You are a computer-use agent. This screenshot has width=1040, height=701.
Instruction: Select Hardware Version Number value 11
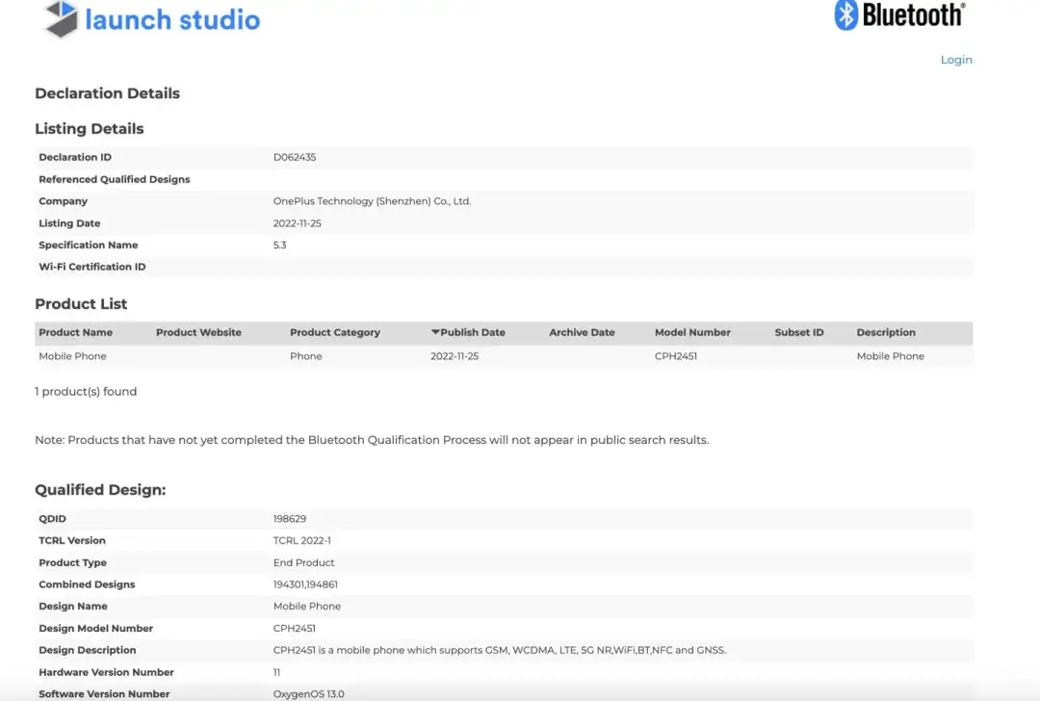tap(276, 672)
